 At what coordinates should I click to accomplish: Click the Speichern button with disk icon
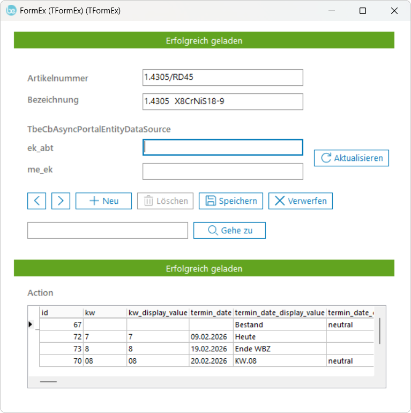tap(230, 201)
